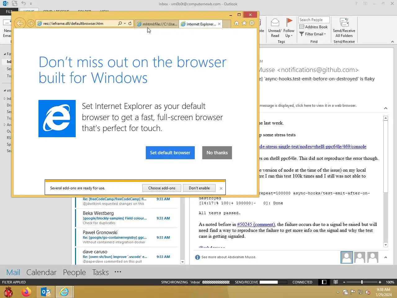Select the Beka Westberg email in message list
397x298 pixels.
click(x=127, y=218)
